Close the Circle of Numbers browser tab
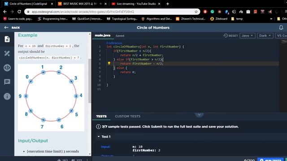Viewport: 287px width, 161px height. pyautogui.click(x=52, y=4)
